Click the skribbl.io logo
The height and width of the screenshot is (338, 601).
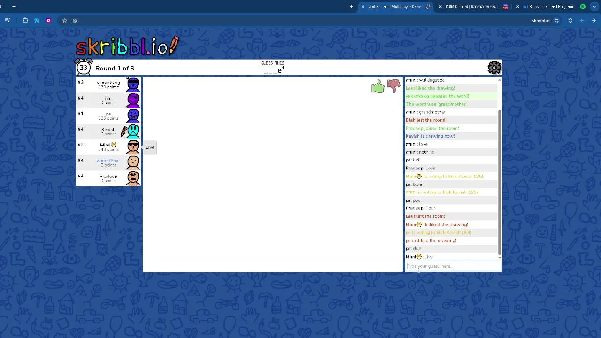coord(128,46)
